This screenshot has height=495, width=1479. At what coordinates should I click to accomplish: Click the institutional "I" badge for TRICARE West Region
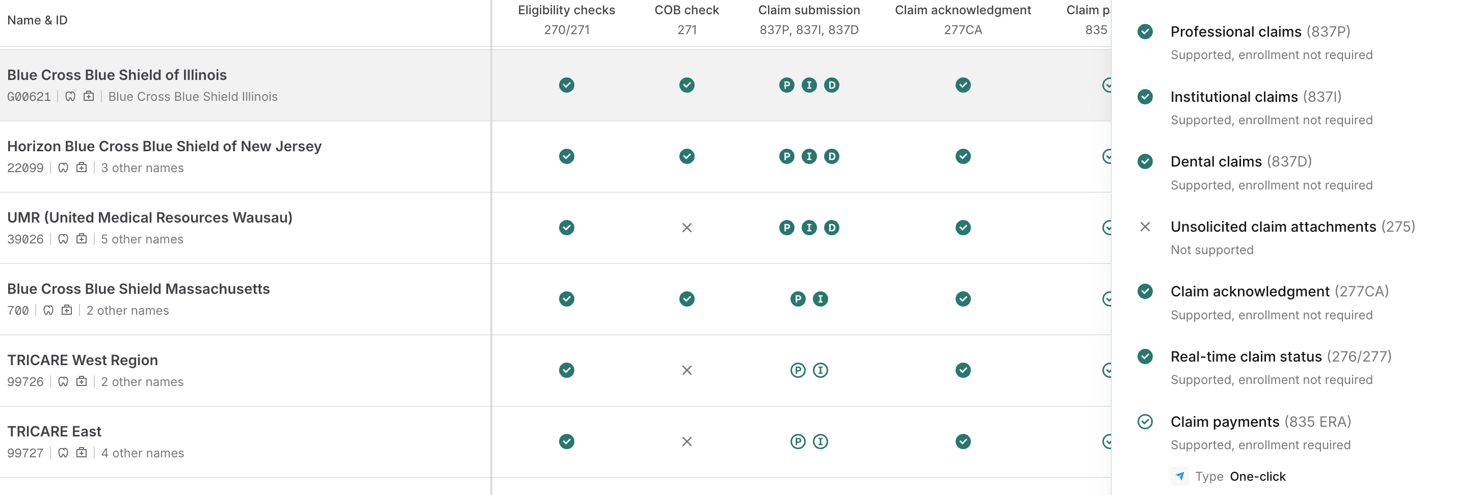[x=821, y=371]
